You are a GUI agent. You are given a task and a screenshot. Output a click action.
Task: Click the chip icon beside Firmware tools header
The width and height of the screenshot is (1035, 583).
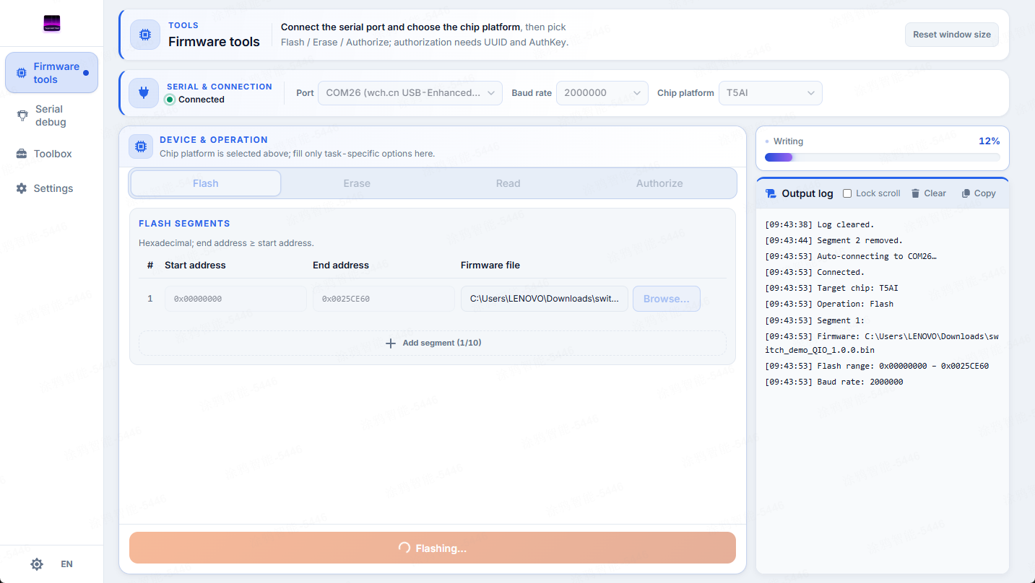coord(145,35)
